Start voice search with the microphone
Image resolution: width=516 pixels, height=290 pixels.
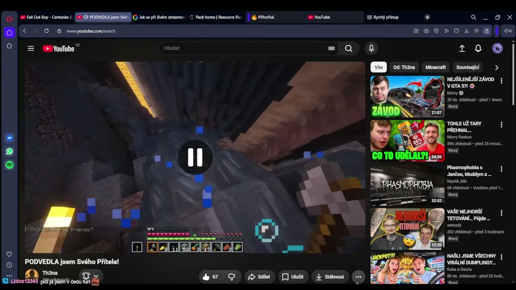pos(371,48)
